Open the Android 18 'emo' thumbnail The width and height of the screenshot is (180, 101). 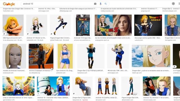point(19,86)
